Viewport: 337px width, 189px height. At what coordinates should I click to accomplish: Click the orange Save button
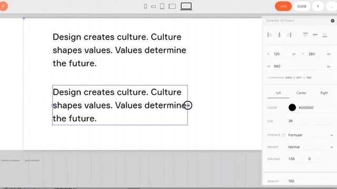coord(283,6)
